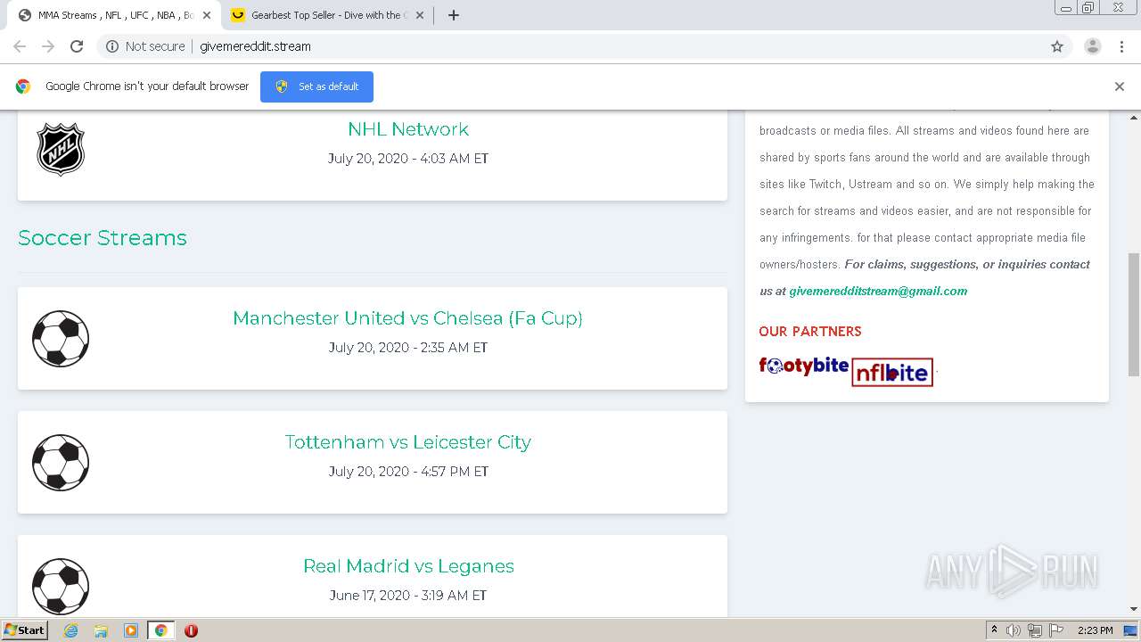Click the Soccer Streams heading
This screenshot has width=1141, height=642.
coord(103,238)
